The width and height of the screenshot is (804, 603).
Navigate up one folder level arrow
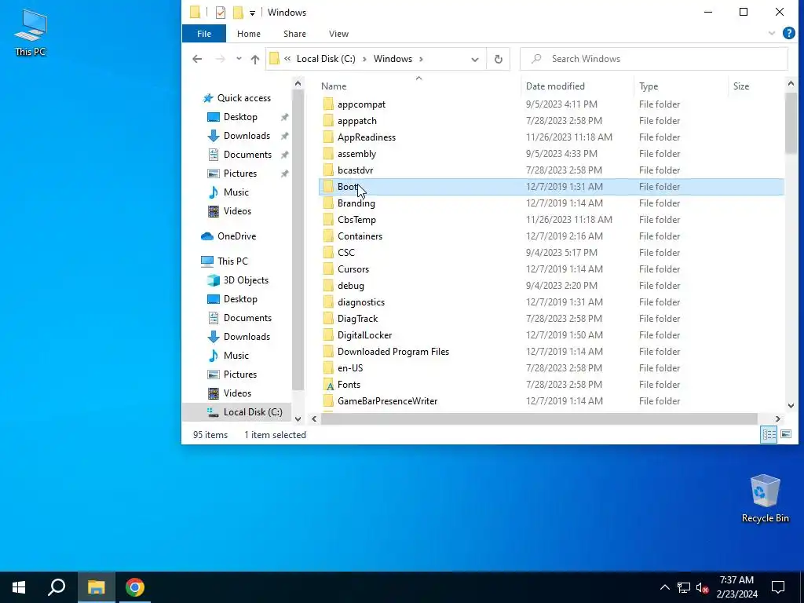pos(255,59)
